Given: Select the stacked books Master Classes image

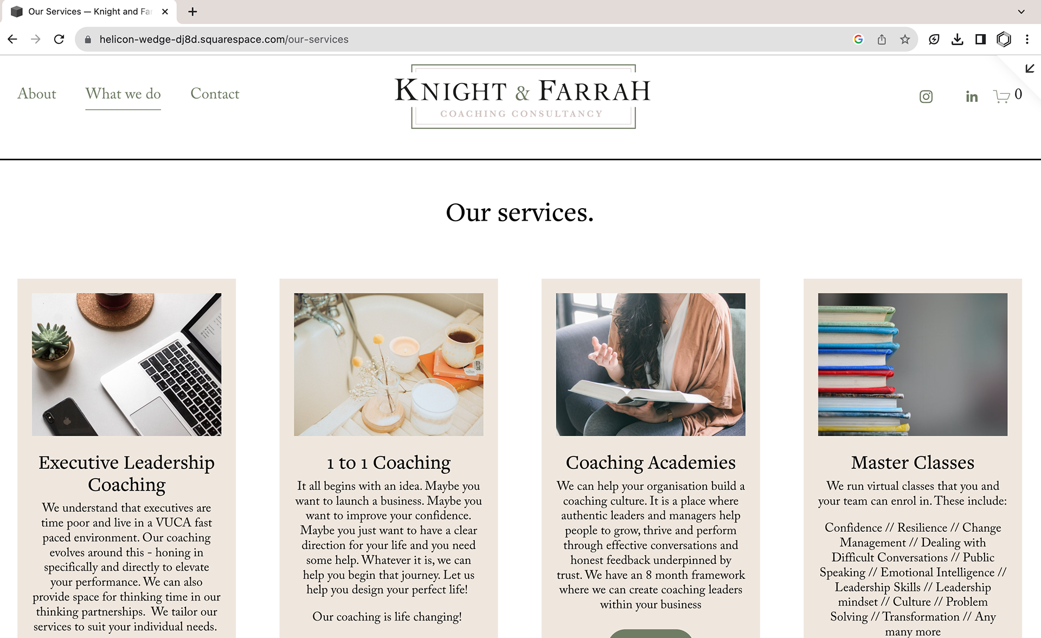Looking at the screenshot, I should (x=913, y=364).
